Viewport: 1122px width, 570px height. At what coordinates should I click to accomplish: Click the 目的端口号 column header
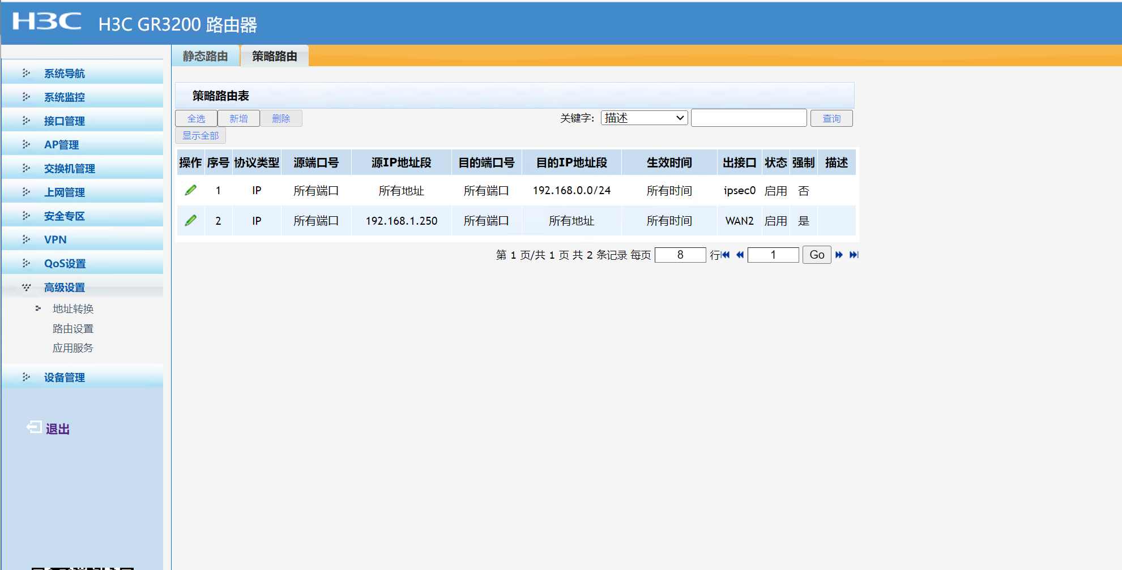[487, 162]
